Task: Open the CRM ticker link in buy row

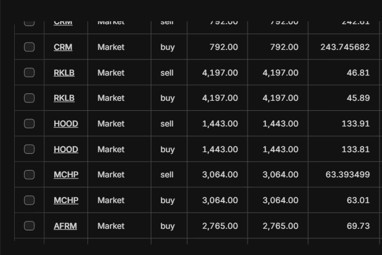Action: (63, 47)
